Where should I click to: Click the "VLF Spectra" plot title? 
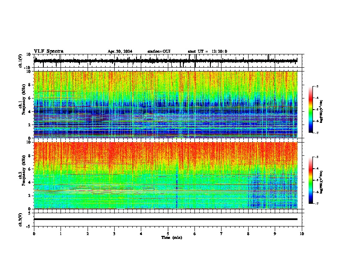point(49,51)
